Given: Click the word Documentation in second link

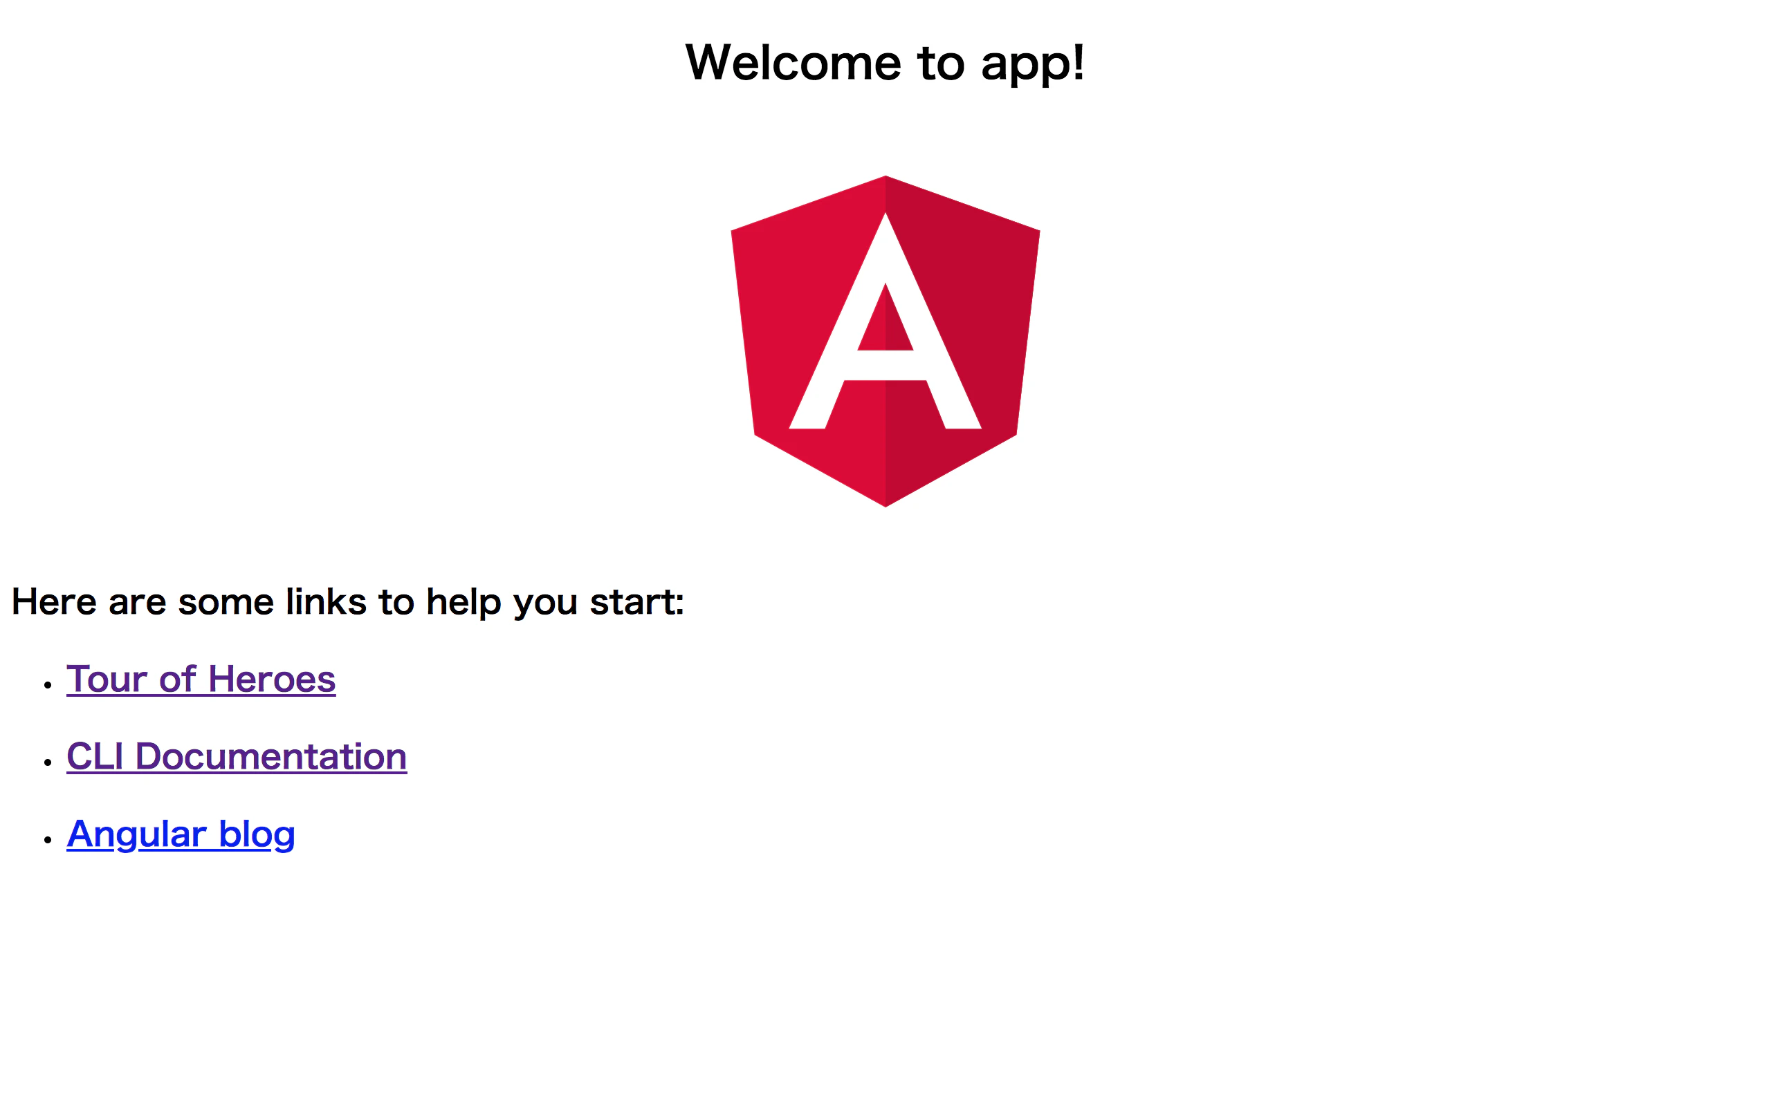Looking at the screenshot, I should tap(271, 757).
